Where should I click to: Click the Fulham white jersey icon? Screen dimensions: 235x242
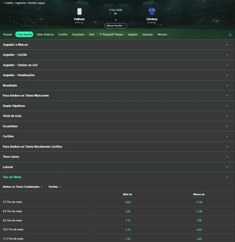(x=79, y=11)
